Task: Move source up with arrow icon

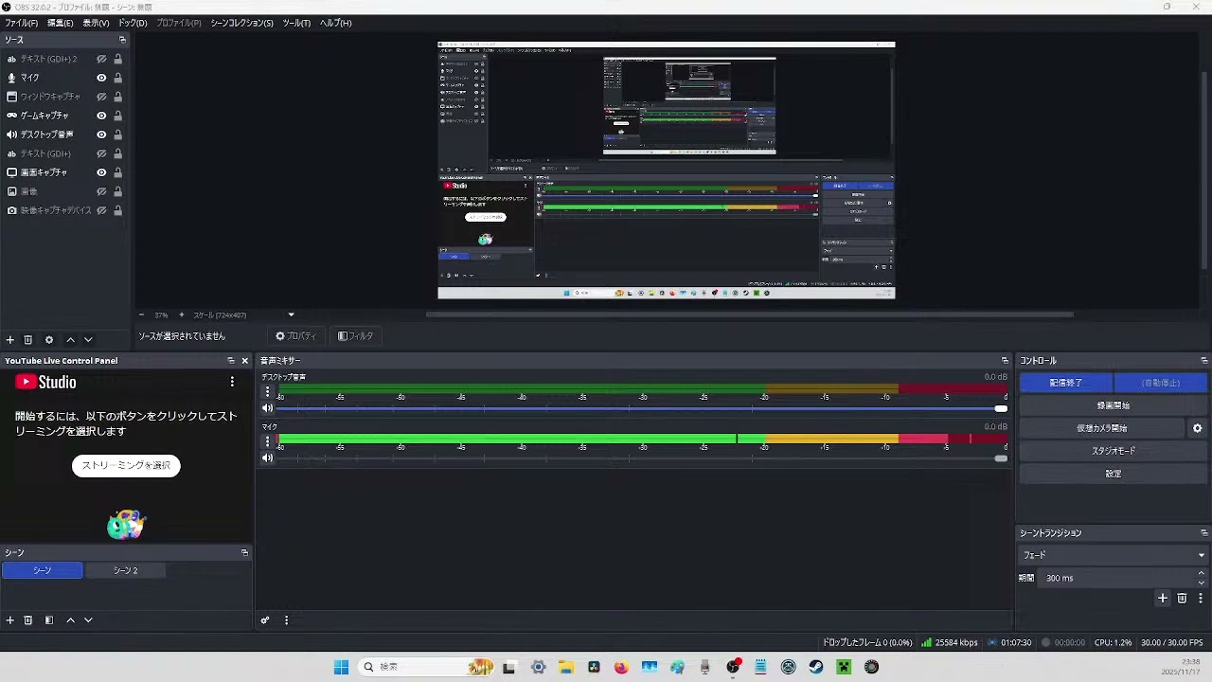Action: [x=70, y=340]
